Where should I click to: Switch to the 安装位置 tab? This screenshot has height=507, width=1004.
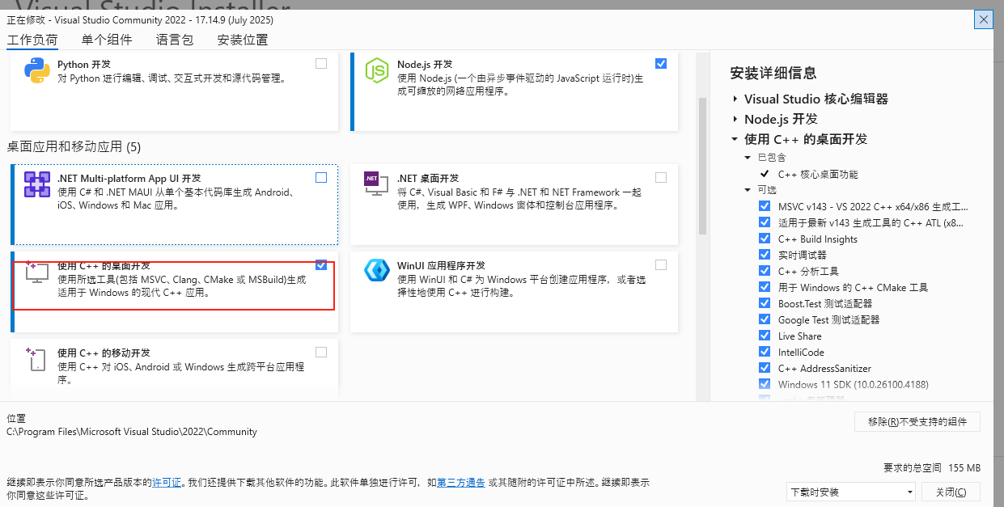(243, 40)
